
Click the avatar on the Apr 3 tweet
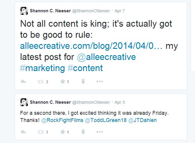point(24,102)
